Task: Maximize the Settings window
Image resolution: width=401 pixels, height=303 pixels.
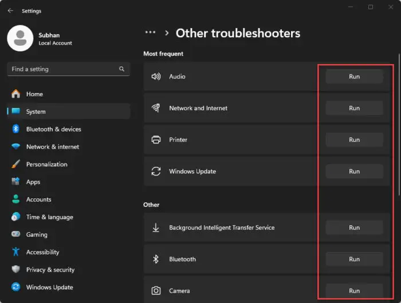Action: pyautogui.click(x=371, y=7)
